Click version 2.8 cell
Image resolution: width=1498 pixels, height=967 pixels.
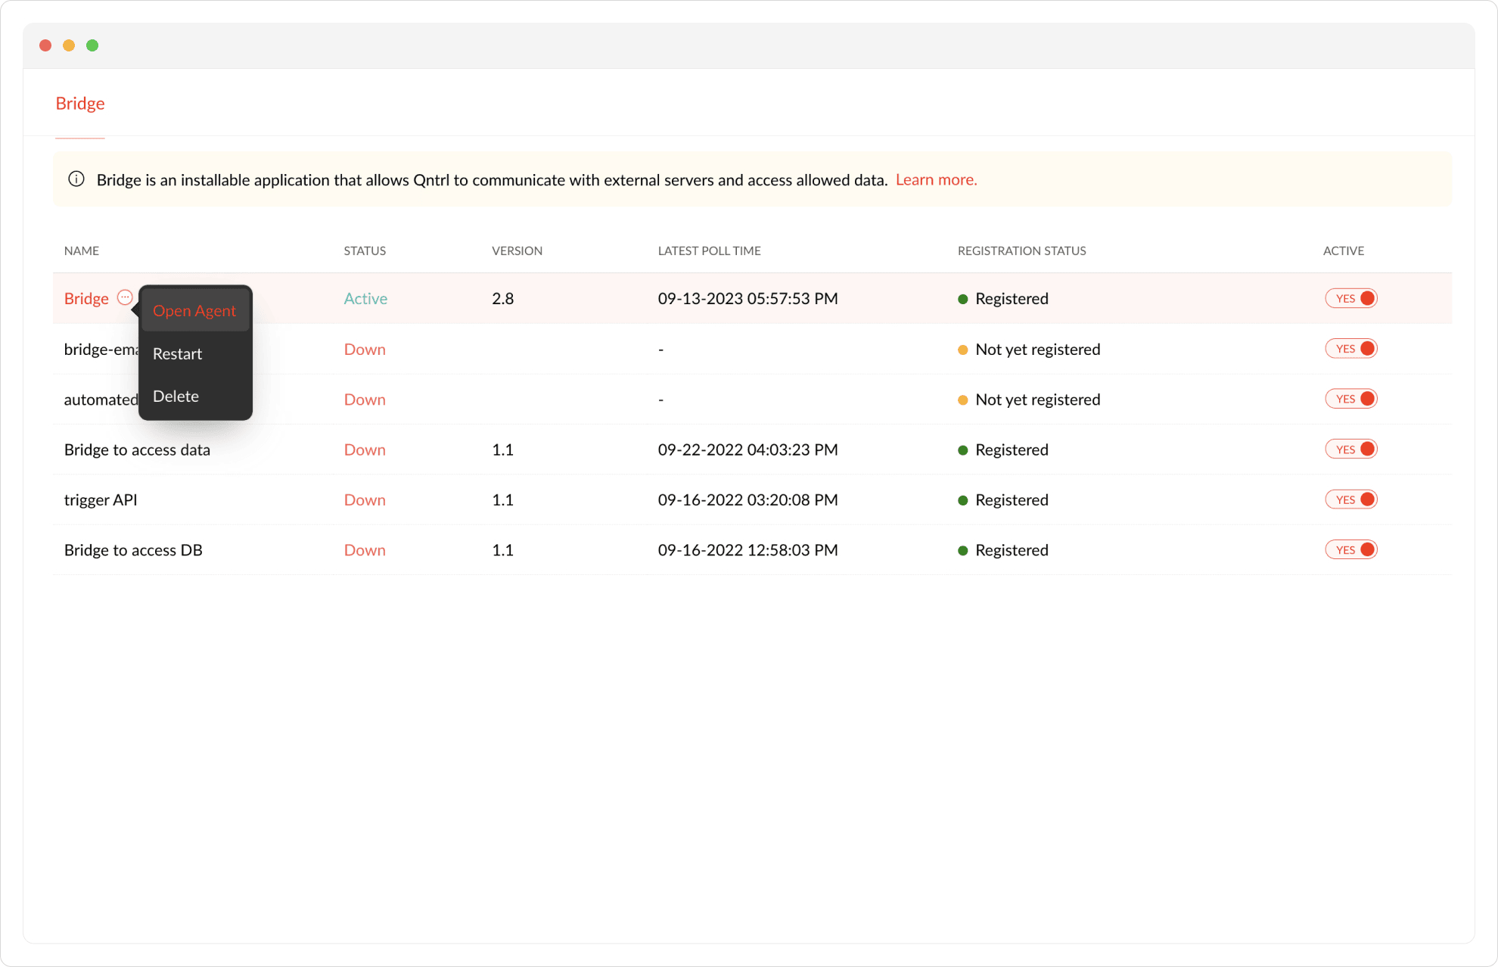pos(503,299)
